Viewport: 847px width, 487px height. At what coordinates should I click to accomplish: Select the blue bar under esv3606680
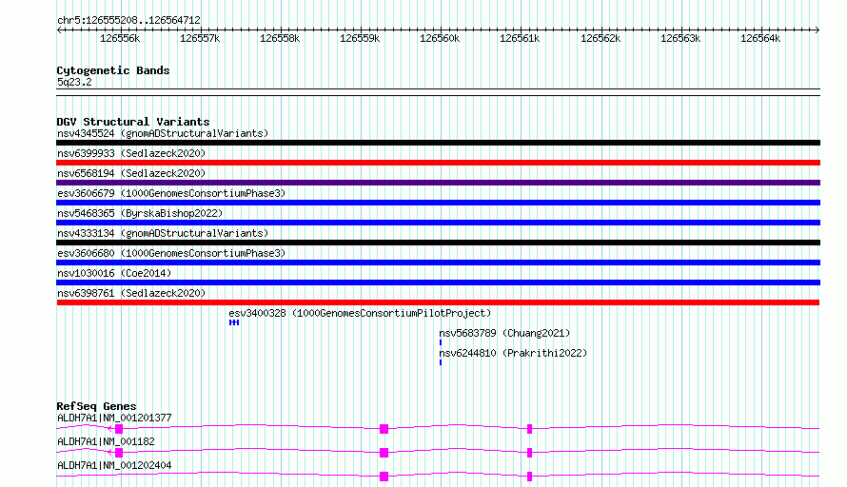pyautogui.click(x=438, y=263)
